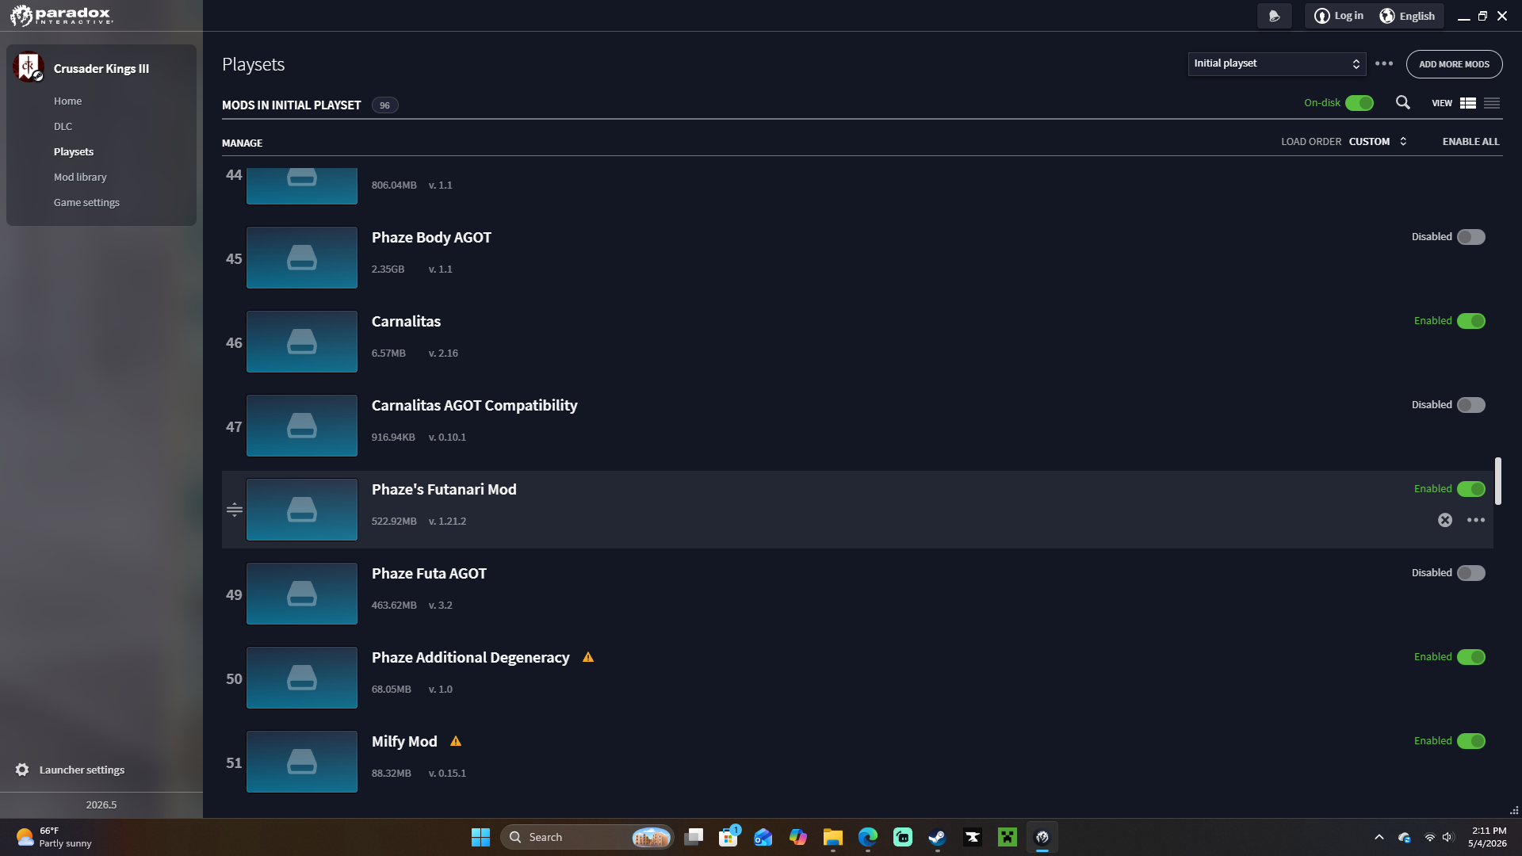Click the Milfy Mod thumbnail
Image resolution: width=1522 pixels, height=856 pixels.
302,762
